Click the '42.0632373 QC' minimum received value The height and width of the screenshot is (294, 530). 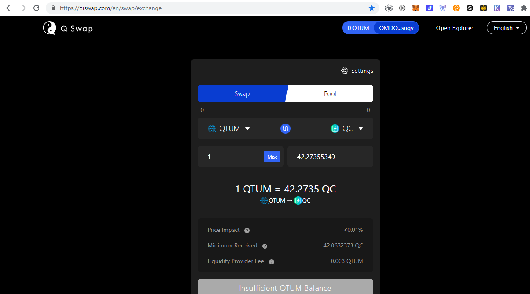click(343, 245)
